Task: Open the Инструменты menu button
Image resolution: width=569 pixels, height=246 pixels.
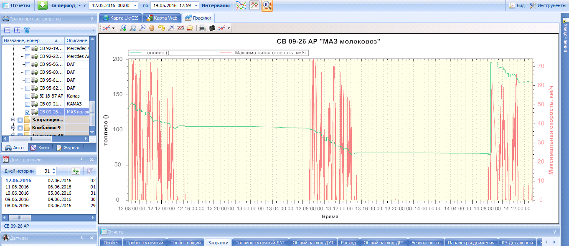Action: pyautogui.click(x=548, y=5)
